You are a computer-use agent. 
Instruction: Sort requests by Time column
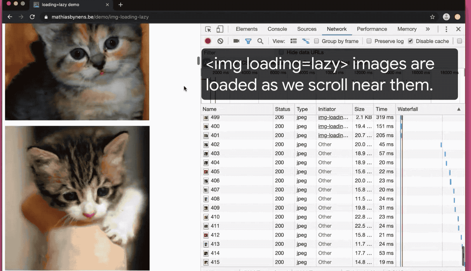(x=384, y=109)
